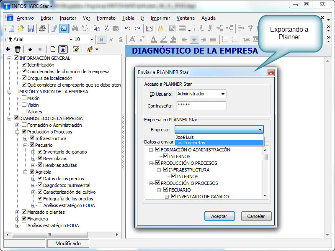Image resolution: width=335 pixels, height=251 pixels.
Task: Undo the last action
Action: pyautogui.click(x=128, y=28)
